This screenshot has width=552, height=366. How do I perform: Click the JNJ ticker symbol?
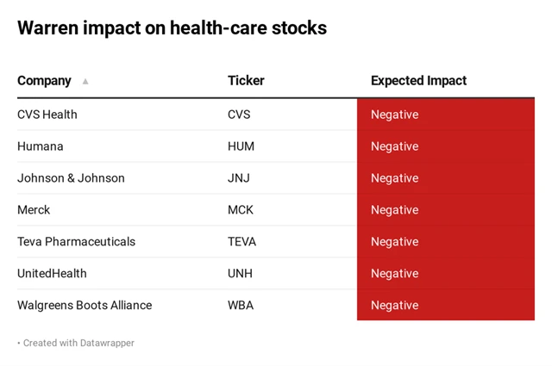[240, 178]
